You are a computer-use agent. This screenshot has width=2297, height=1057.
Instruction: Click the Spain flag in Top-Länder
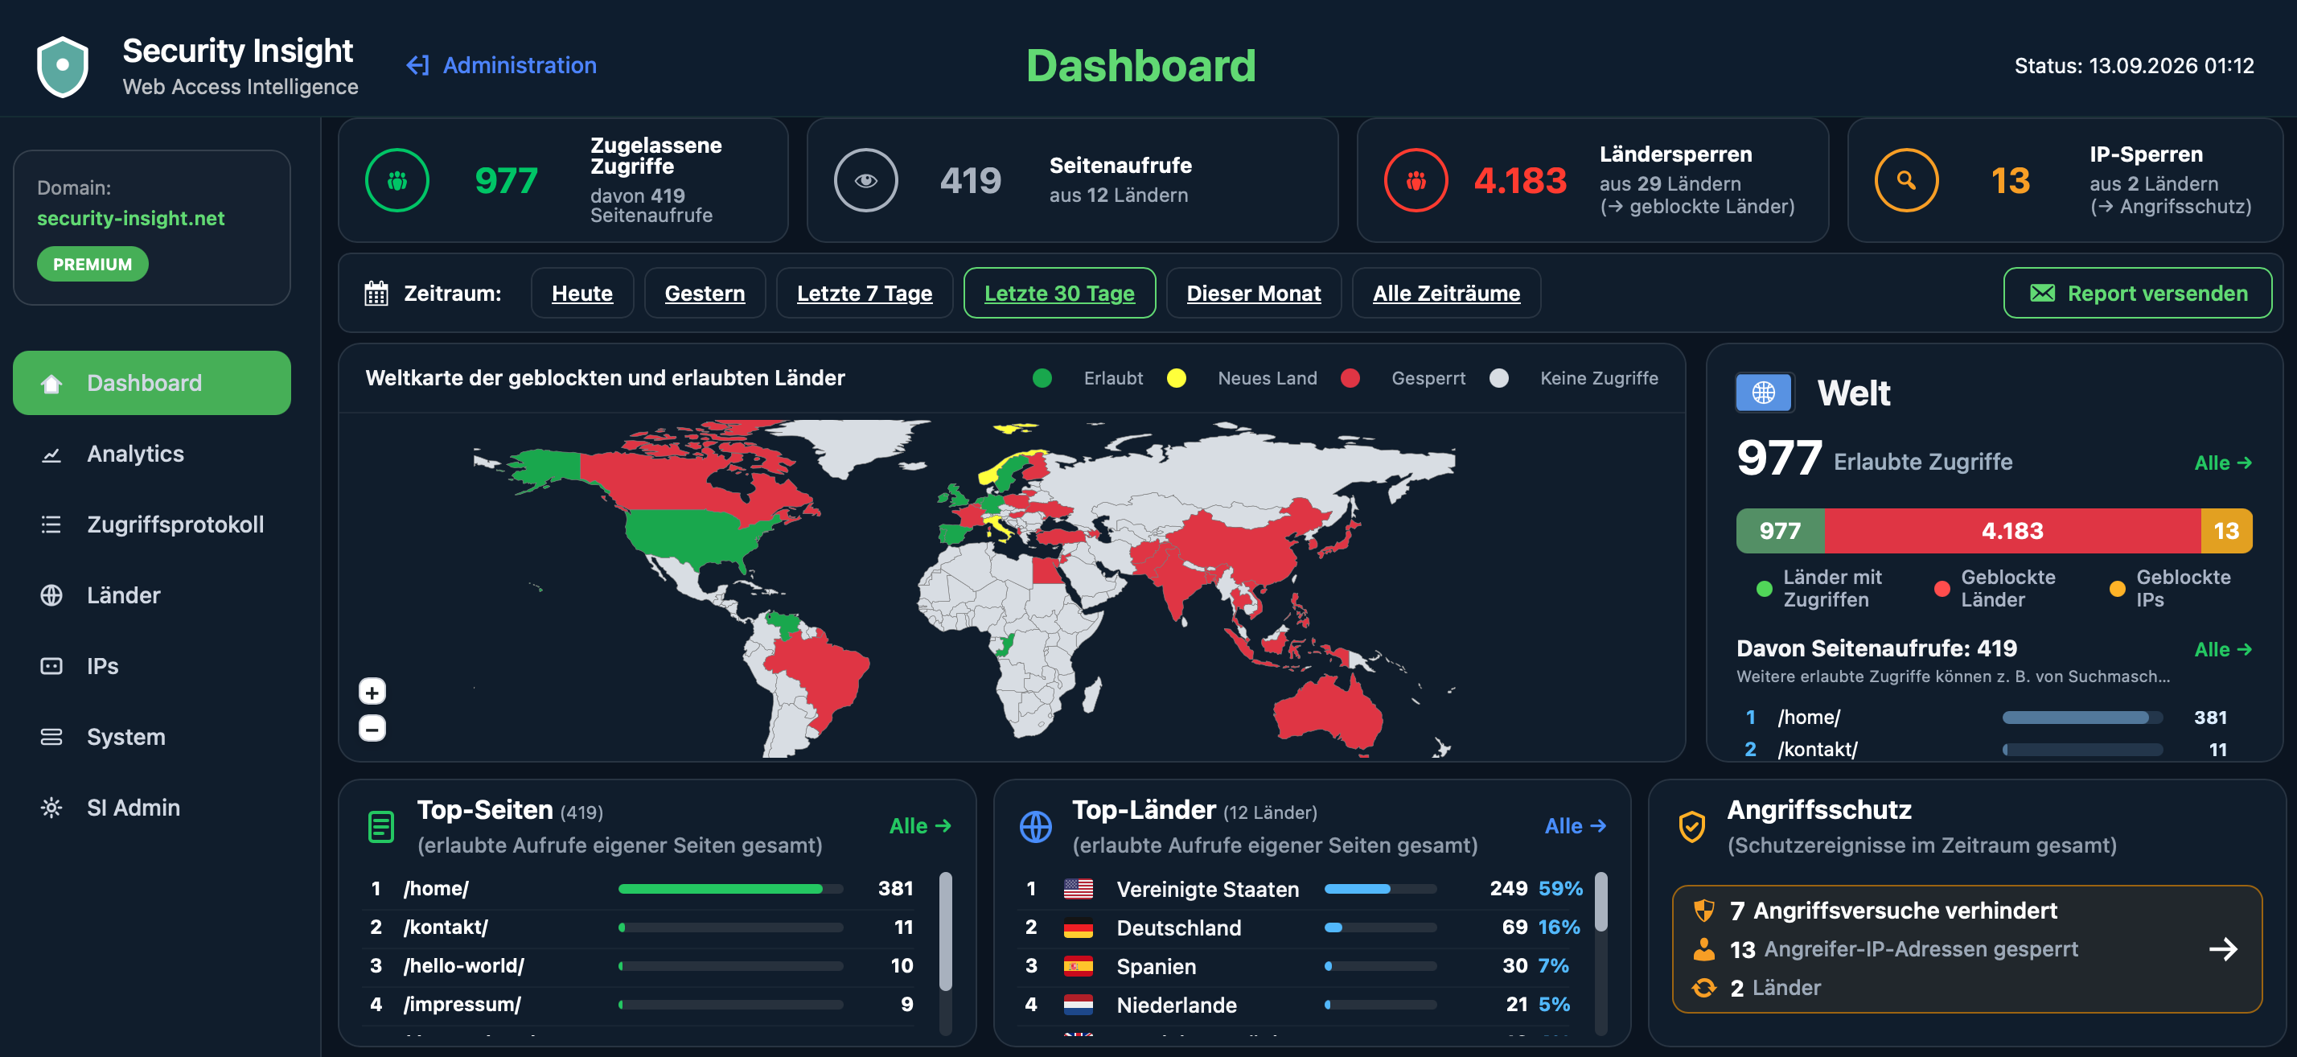pyautogui.click(x=1078, y=966)
